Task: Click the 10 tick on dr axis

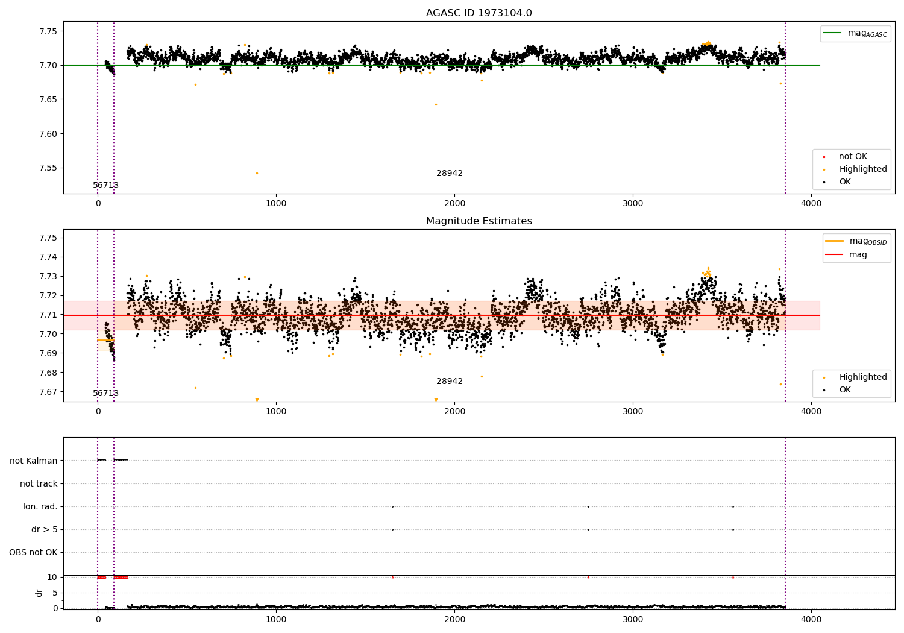Action: coord(52,577)
